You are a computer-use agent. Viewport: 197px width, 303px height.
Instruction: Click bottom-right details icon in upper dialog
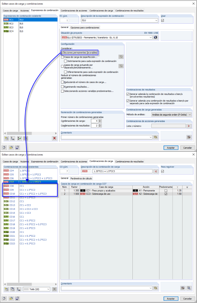[x=189, y=137]
